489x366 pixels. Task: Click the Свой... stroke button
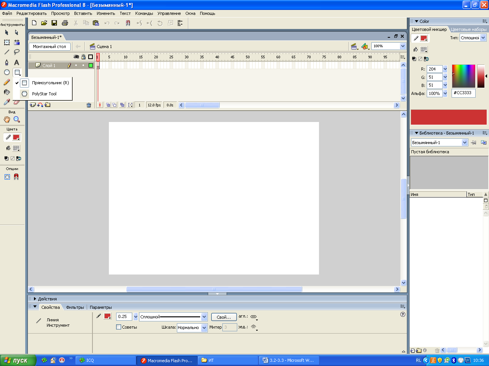tap(224, 317)
